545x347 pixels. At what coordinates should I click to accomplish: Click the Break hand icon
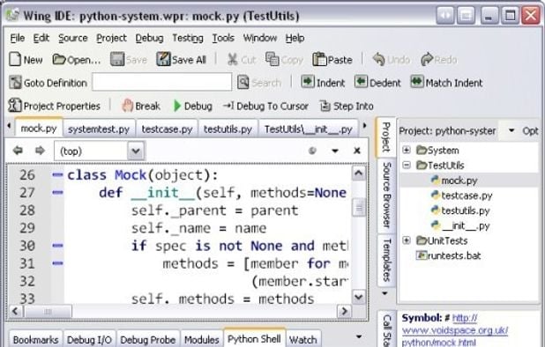(x=127, y=106)
